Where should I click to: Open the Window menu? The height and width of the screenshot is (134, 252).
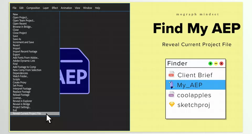click(87, 8)
